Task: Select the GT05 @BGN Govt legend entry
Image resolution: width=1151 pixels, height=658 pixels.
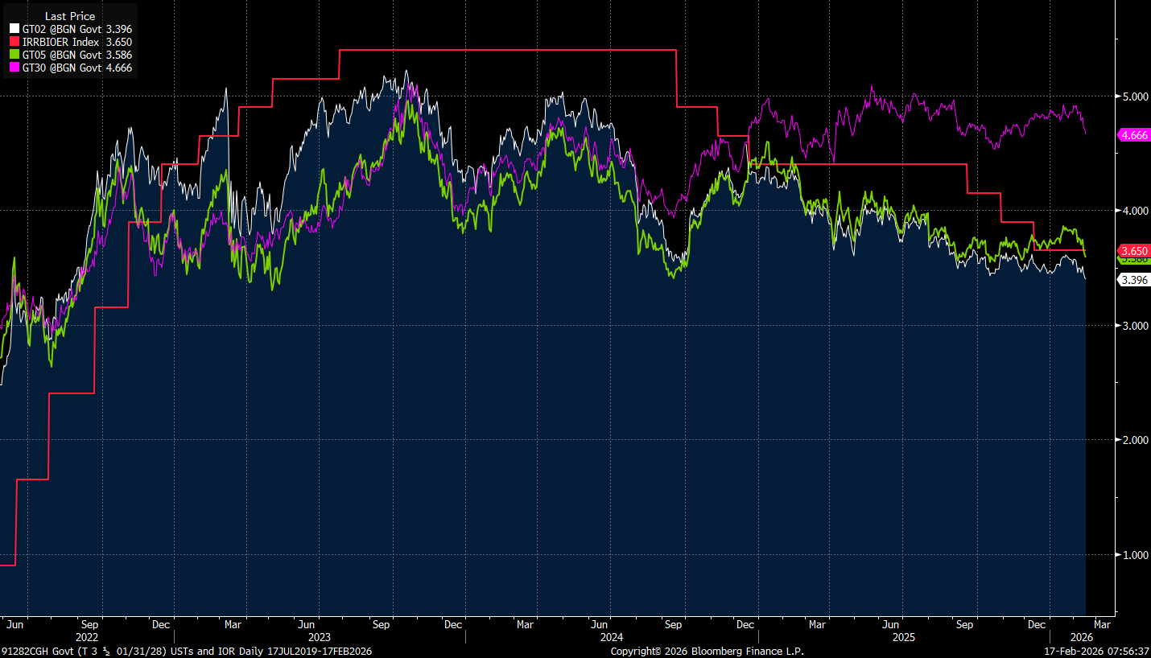Action: tap(74, 55)
